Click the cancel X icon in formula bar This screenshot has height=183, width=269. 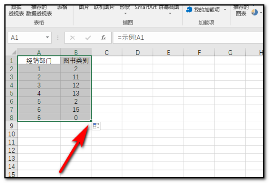click(x=73, y=38)
